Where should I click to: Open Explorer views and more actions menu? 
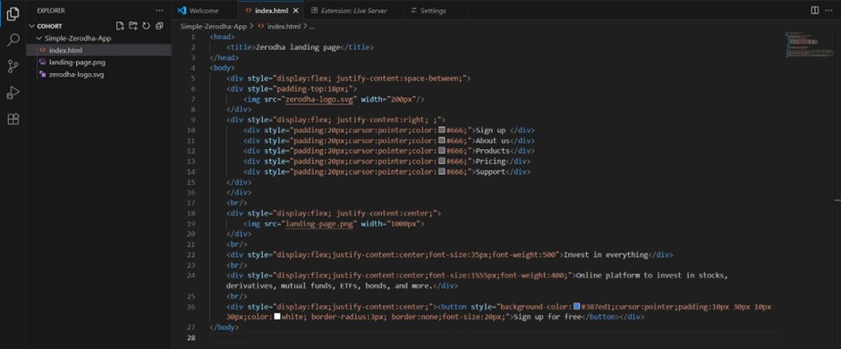point(159,10)
